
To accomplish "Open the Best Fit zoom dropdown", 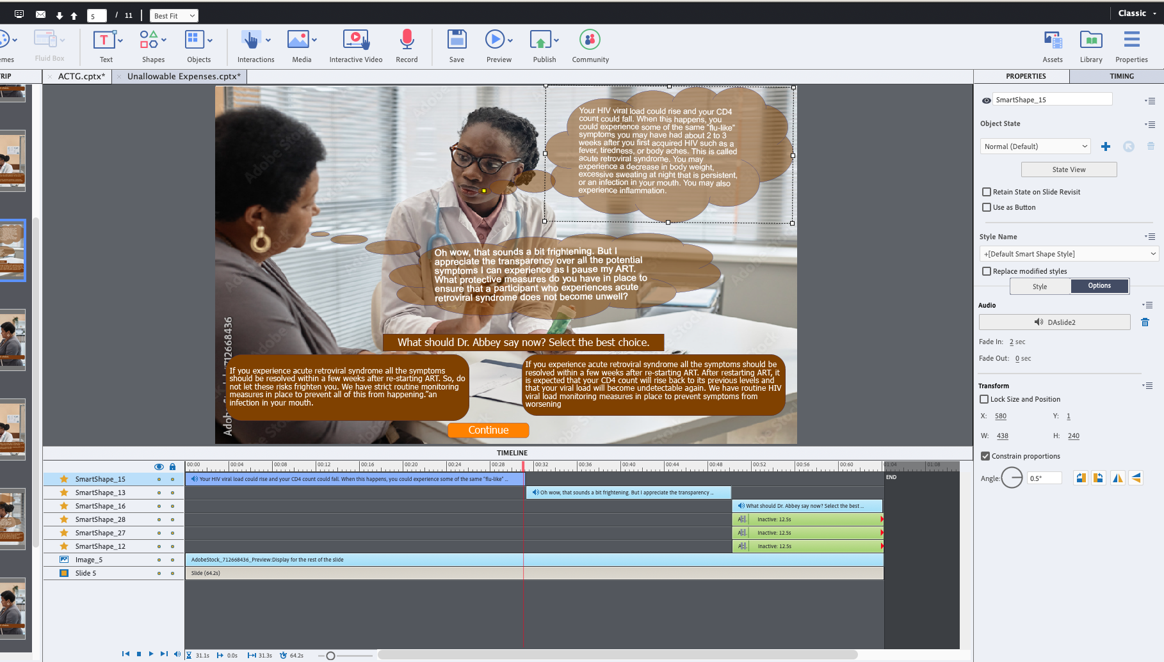I will [174, 16].
